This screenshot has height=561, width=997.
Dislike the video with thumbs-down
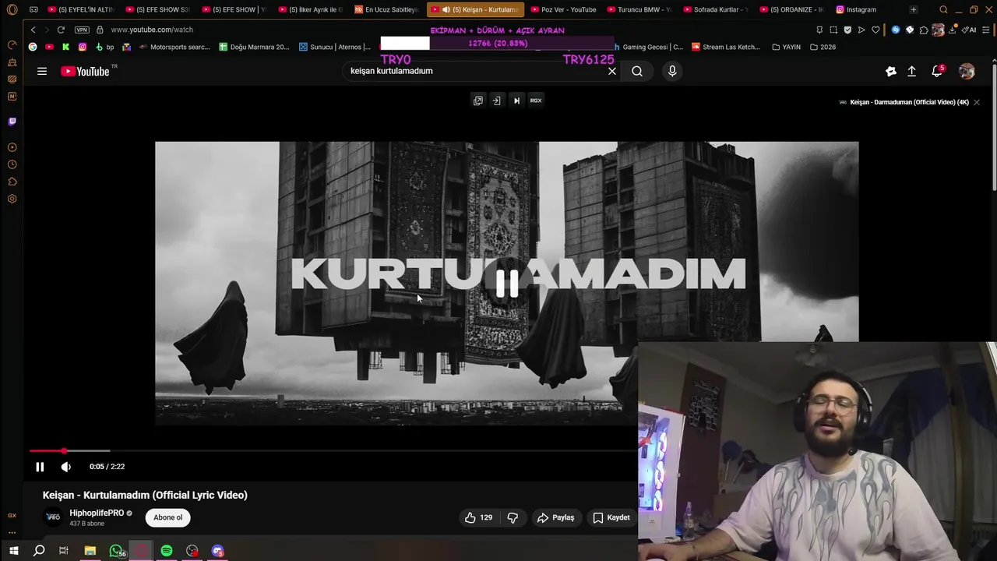click(513, 517)
